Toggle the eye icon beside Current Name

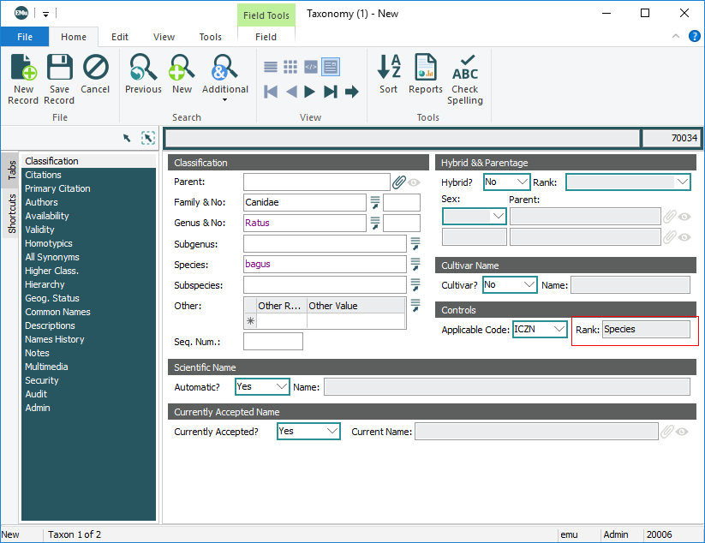(x=683, y=432)
